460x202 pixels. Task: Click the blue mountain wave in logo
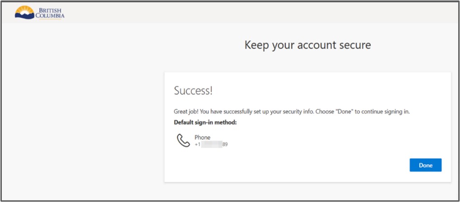(x=24, y=16)
